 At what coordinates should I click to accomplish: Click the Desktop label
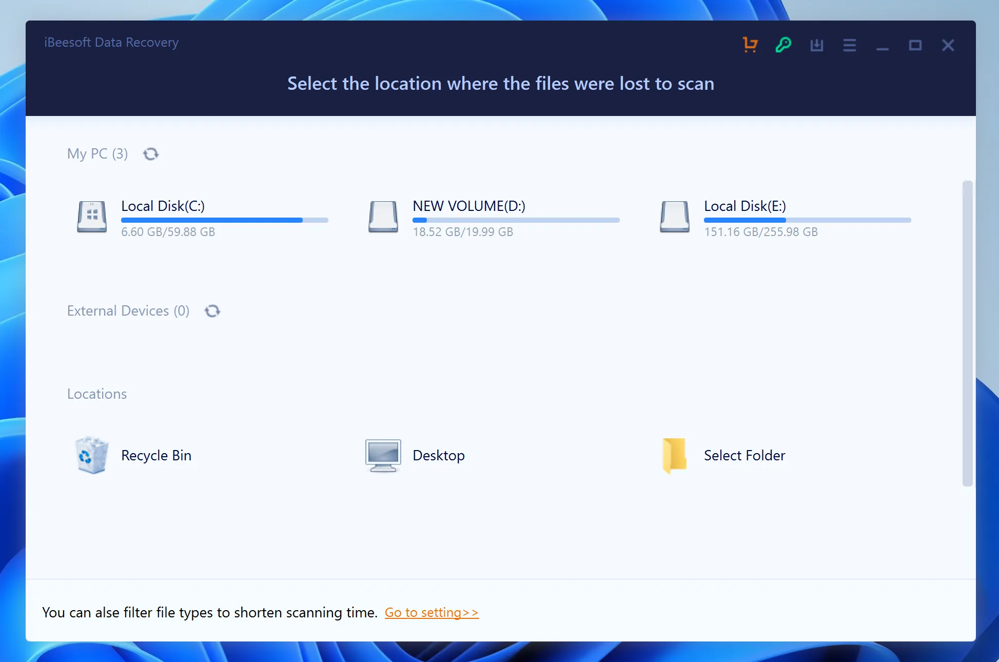(x=439, y=456)
